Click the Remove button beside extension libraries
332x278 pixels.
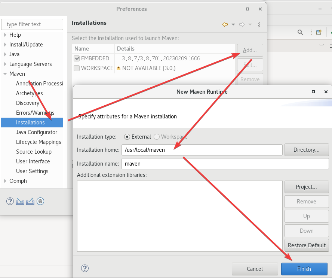click(x=307, y=202)
